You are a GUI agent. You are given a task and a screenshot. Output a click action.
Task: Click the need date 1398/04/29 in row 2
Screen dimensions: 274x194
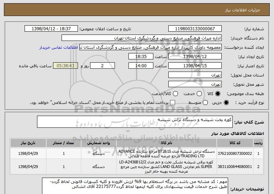pyautogui.click(x=28, y=167)
